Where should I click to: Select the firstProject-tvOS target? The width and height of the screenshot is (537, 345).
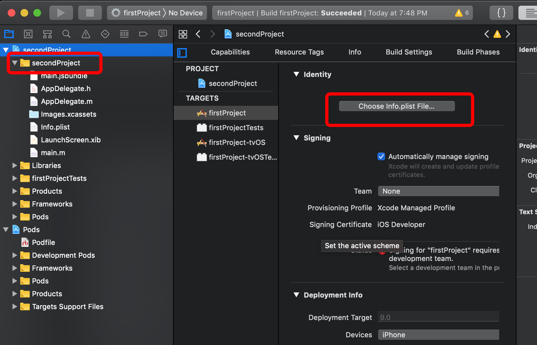[x=226, y=142]
